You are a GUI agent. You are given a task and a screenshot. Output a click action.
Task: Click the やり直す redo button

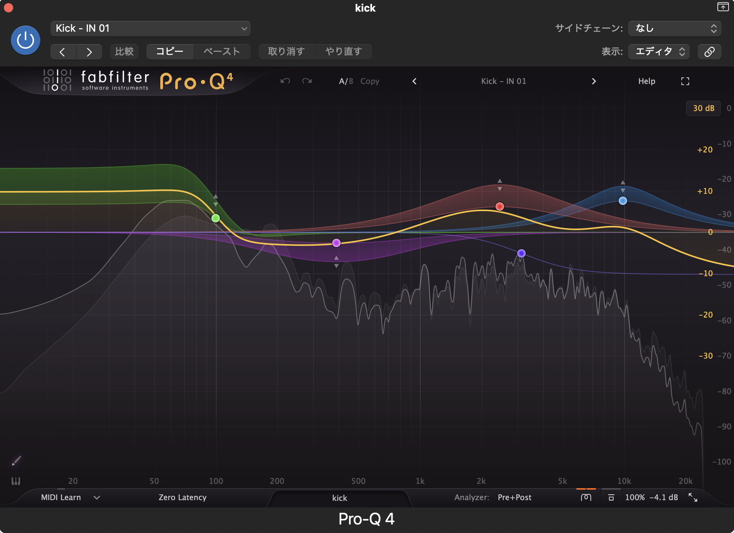point(344,52)
